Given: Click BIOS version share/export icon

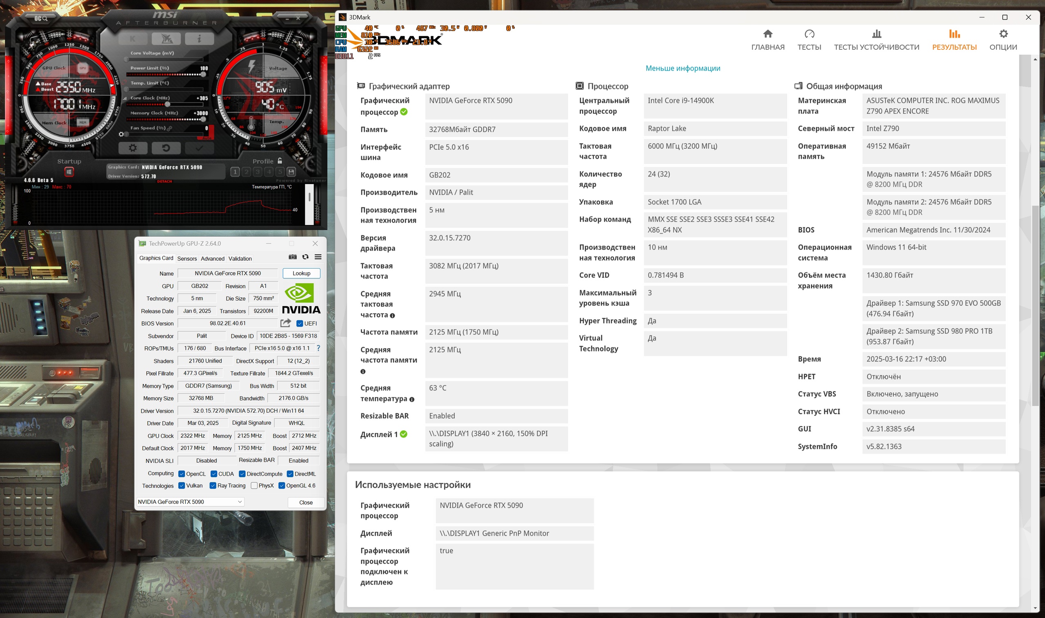Looking at the screenshot, I should tap(286, 323).
